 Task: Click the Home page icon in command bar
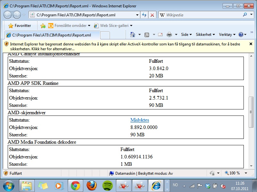[x=132, y=35]
